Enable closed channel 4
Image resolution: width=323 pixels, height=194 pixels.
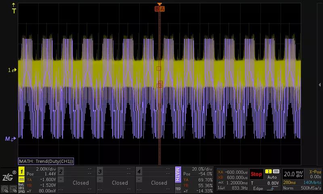coord(159,183)
